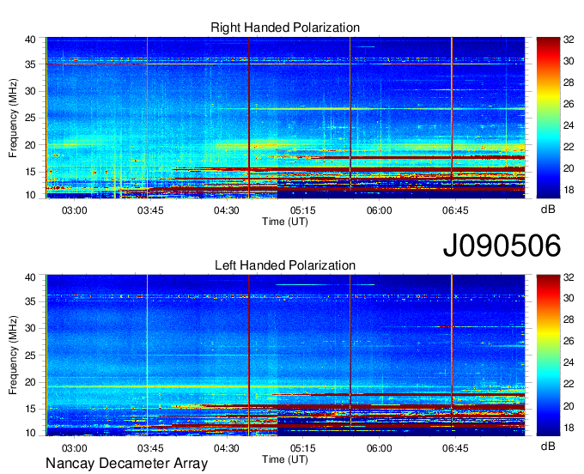Click the "32" value on Left Handed color bar
Image resolution: width=584 pixels, height=474 pixels.
(569, 277)
